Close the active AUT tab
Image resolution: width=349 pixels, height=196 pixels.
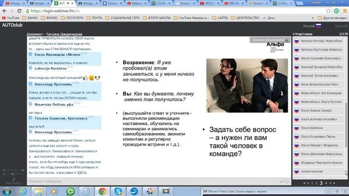[x=72, y=3]
